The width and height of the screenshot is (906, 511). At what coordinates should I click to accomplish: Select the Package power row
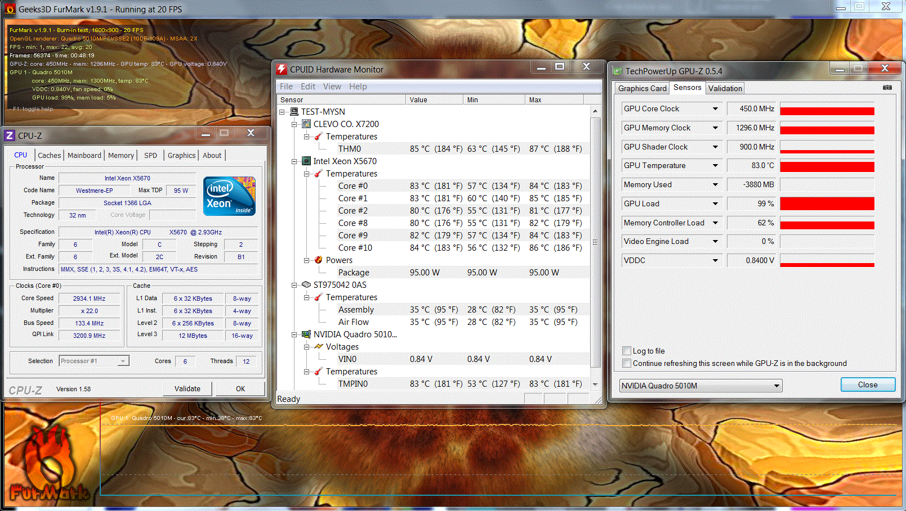tap(434, 273)
